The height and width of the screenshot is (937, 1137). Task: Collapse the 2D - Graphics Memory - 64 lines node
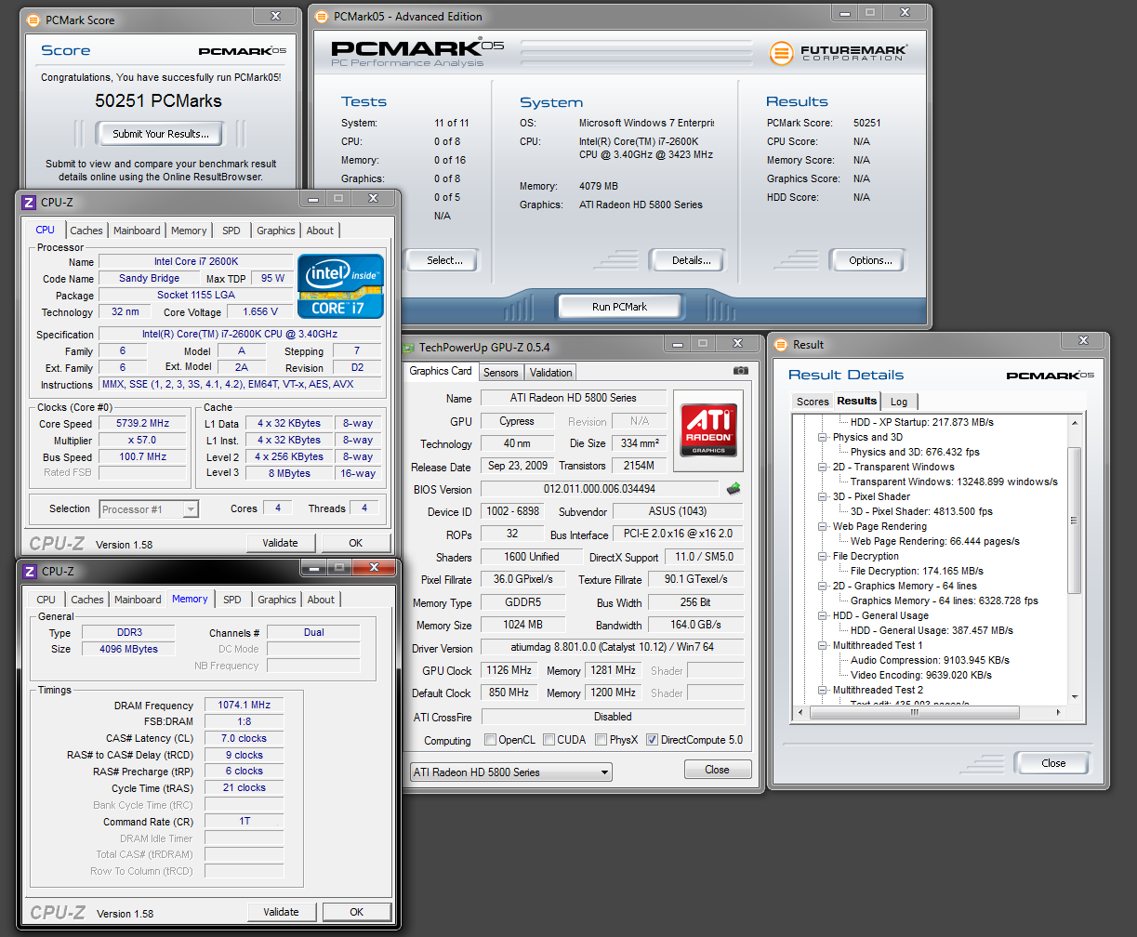(823, 586)
